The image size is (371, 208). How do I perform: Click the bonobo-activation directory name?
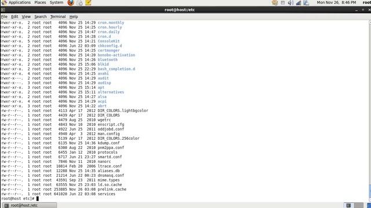(x=117, y=55)
